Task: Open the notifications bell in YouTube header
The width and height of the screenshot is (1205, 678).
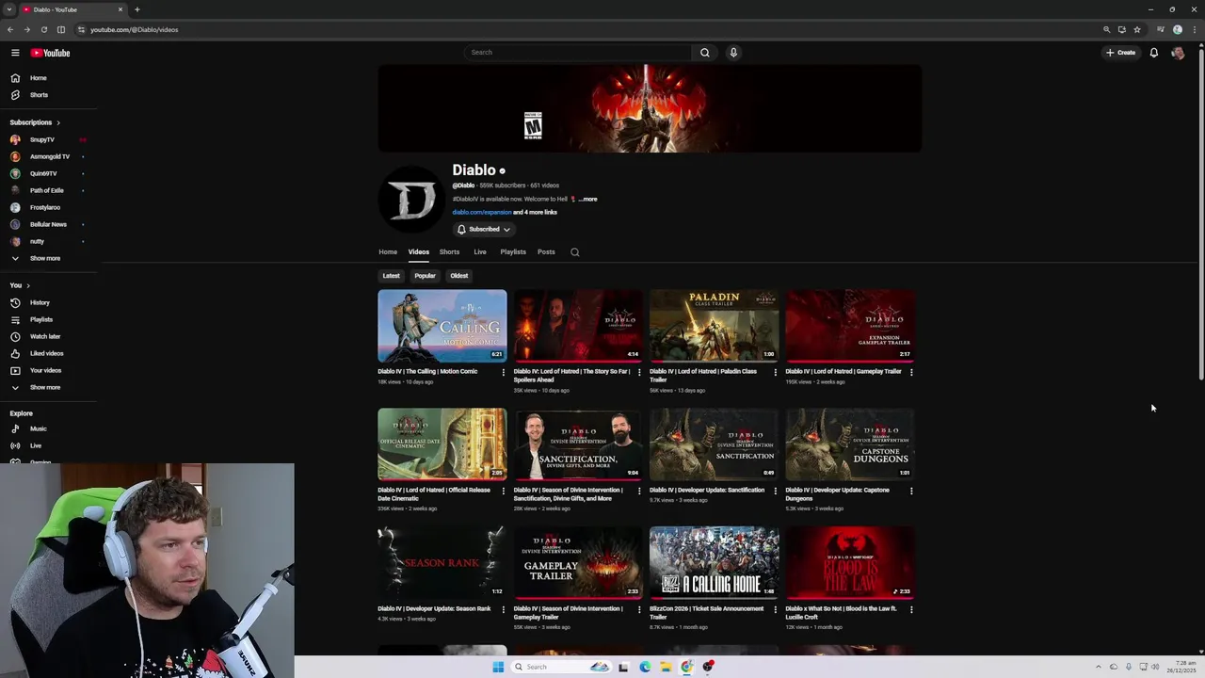Action: tap(1153, 53)
